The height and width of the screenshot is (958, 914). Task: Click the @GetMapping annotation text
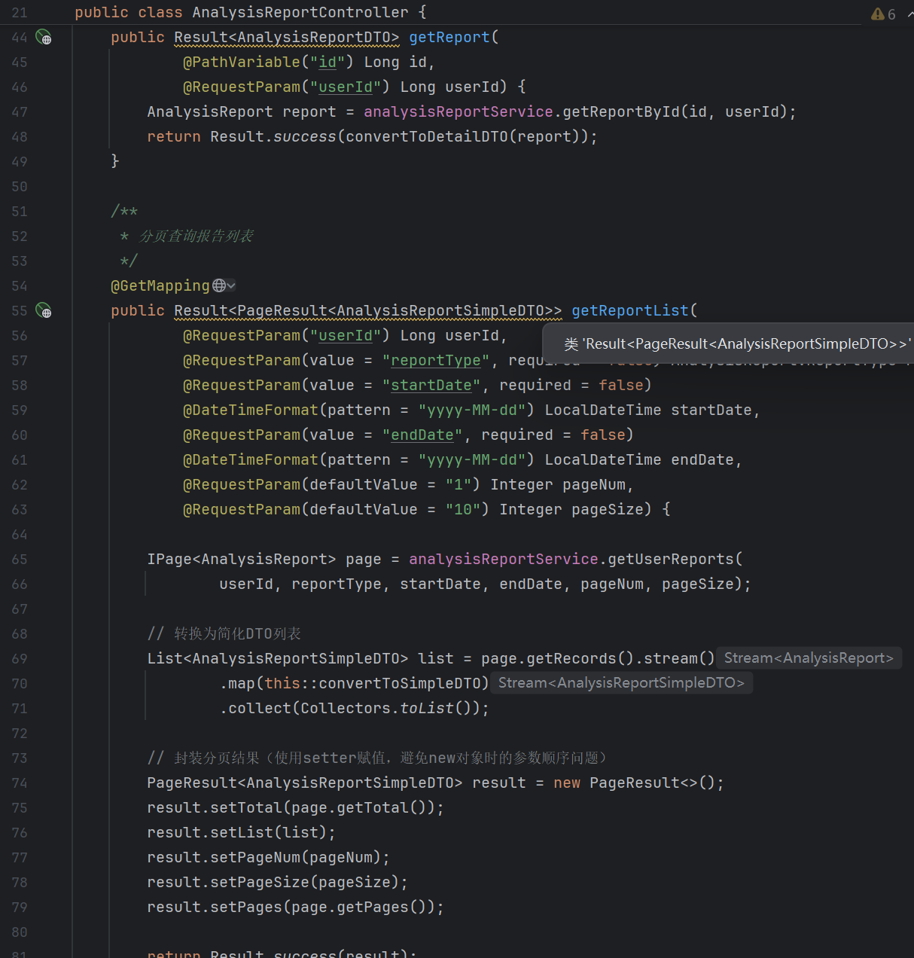tap(160, 286)
